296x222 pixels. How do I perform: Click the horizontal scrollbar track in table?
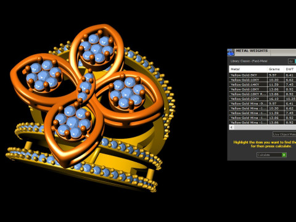pos(265,128)
